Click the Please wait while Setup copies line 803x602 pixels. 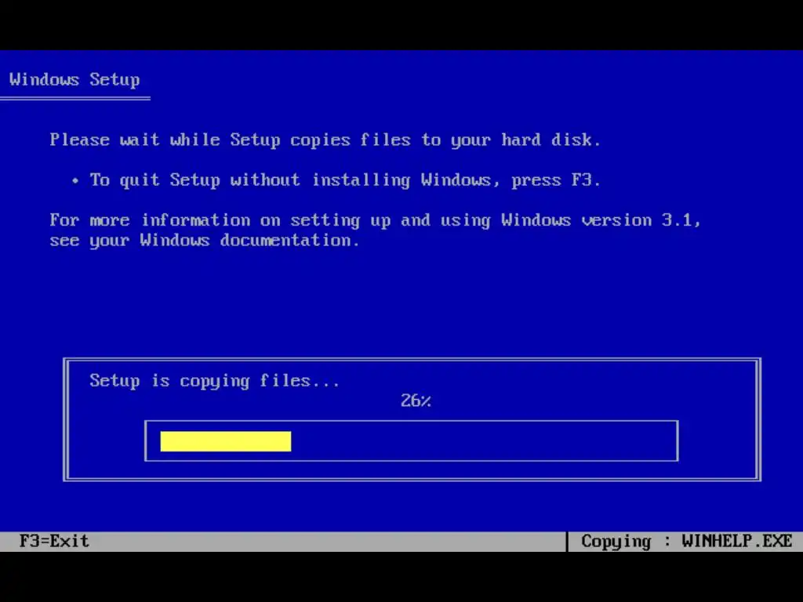click(x=325, y=140)
